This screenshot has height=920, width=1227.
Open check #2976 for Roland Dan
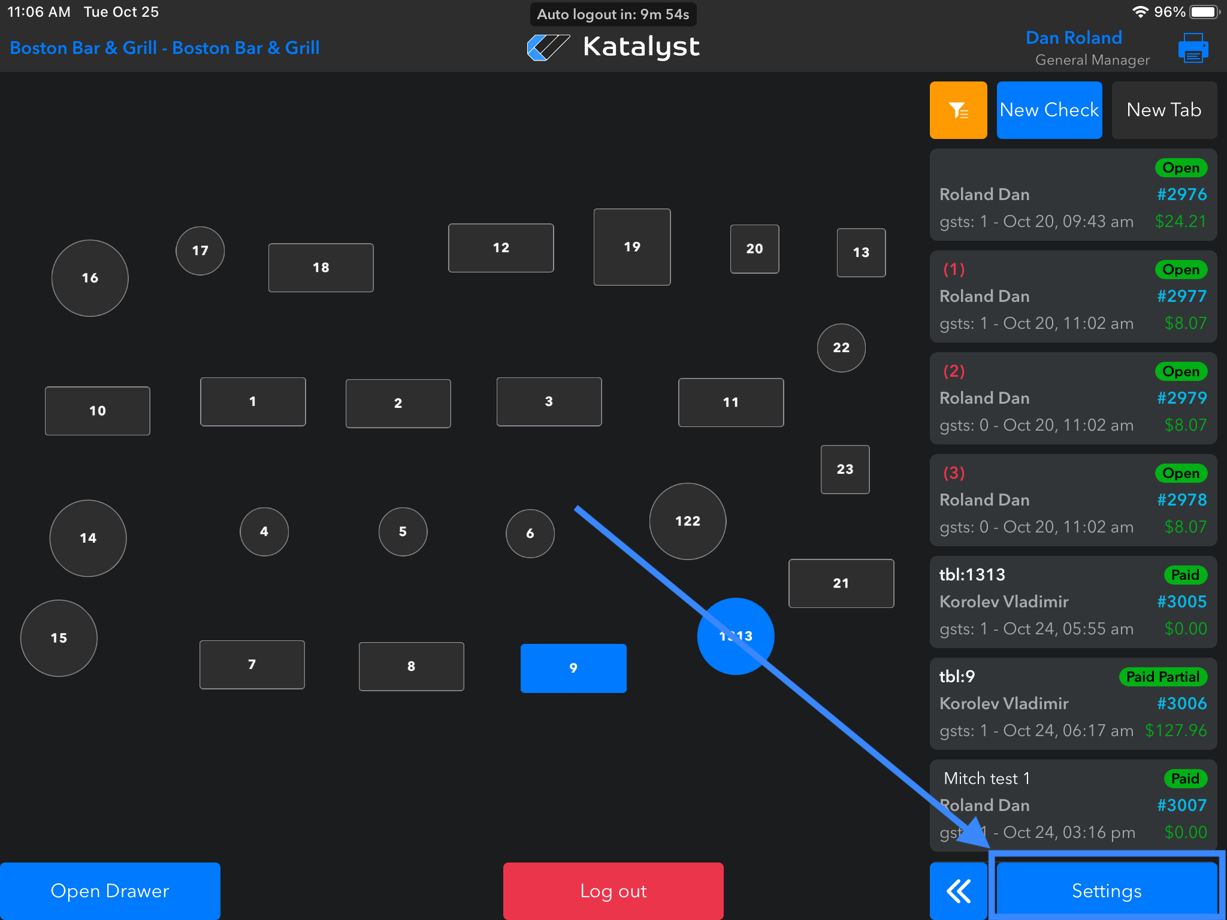point(1072,195)
